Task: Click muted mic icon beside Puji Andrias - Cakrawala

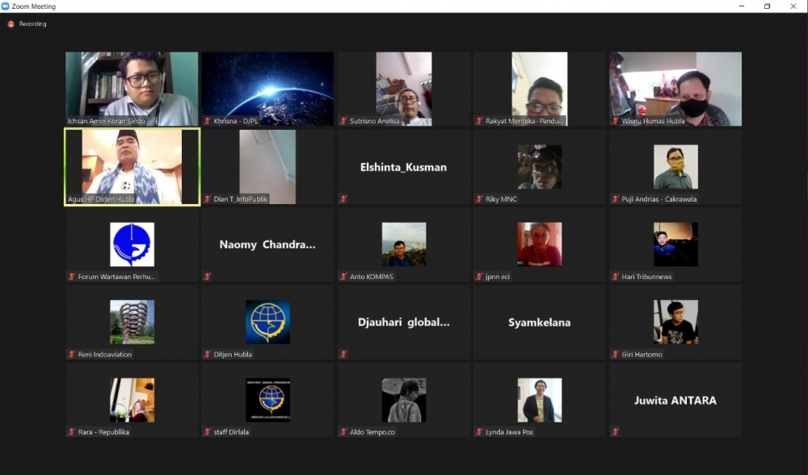Action: tap(615, 199)
